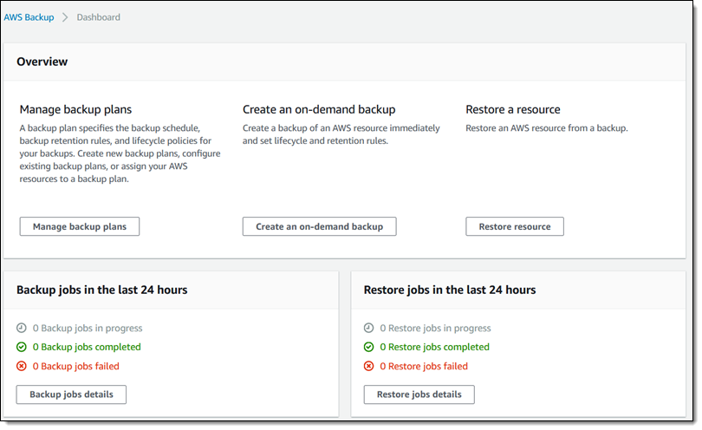Click the green Restore jobs completed checkmark icon
Viewport: 702px width, 430px height.
369,348
